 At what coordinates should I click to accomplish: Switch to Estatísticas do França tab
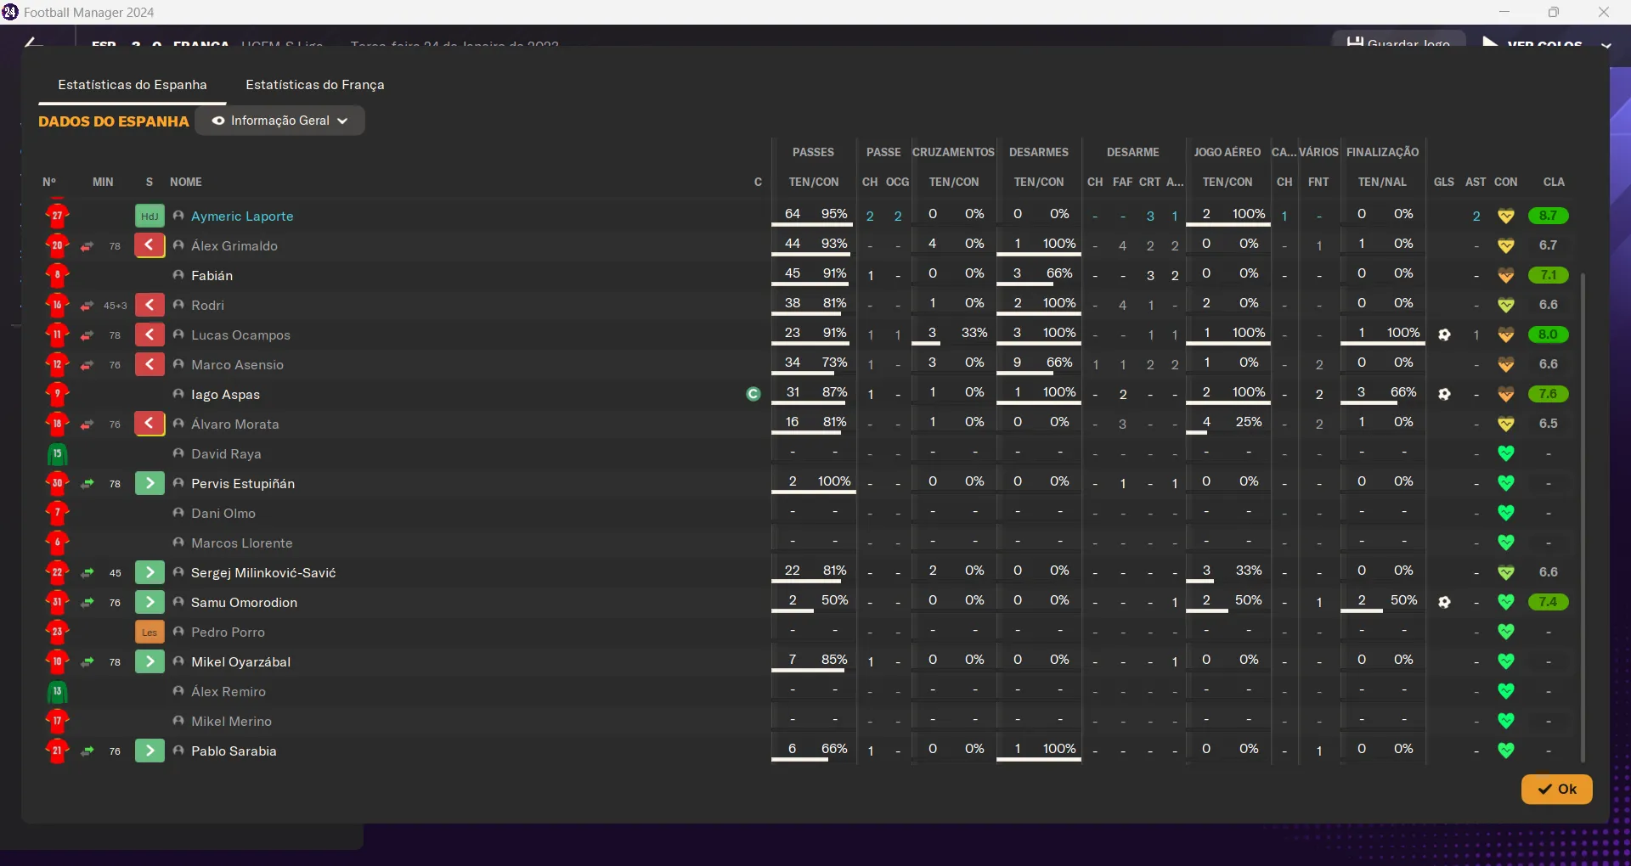pos(315,85)
